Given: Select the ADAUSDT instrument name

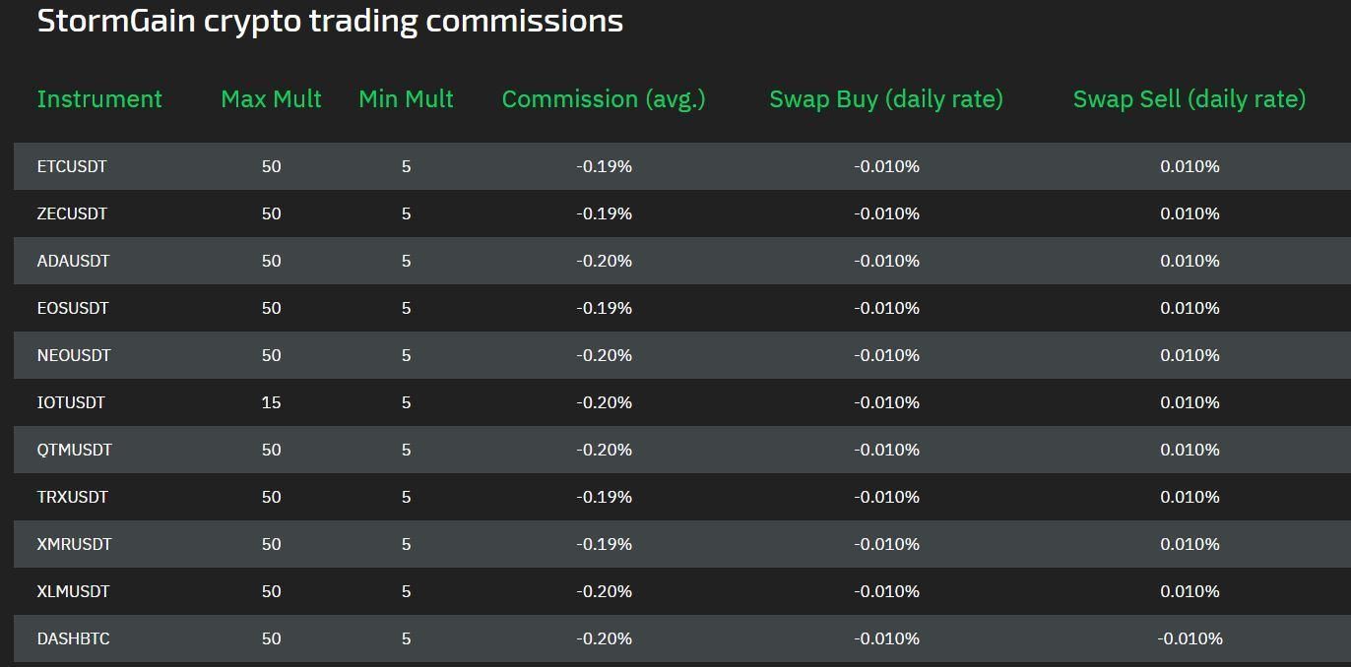Looking at the screenshot, I should (x=73, y=262).
